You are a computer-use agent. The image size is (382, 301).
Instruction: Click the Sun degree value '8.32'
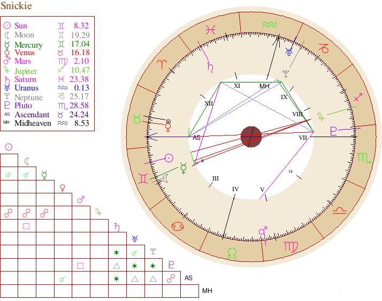click(81, 25)
